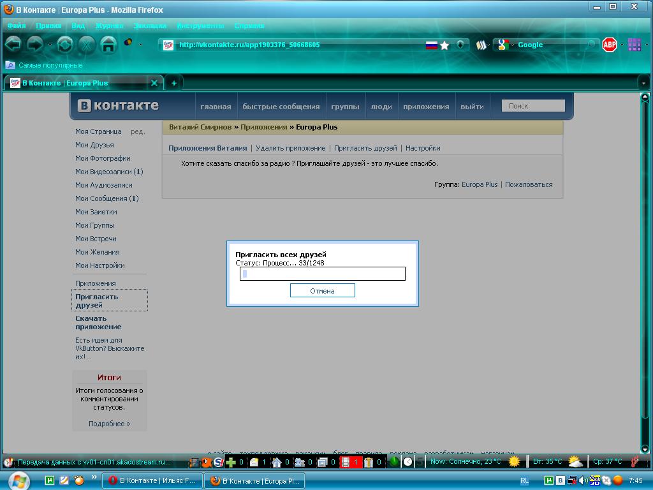Close the Europa Plus tab
The image size is (653, 490).
coord(154,83)
